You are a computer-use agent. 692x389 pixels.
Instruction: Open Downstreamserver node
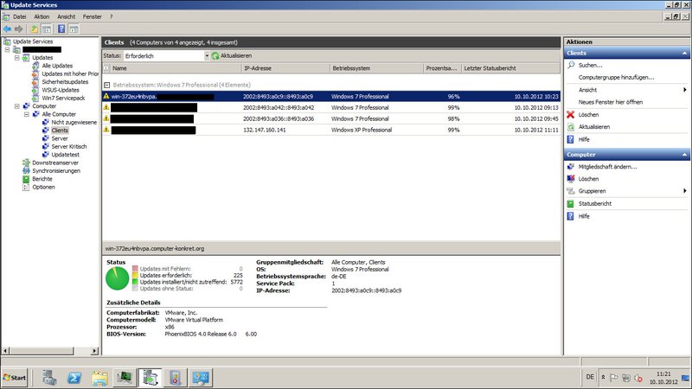pyautogui.click(x=55, y=163)
